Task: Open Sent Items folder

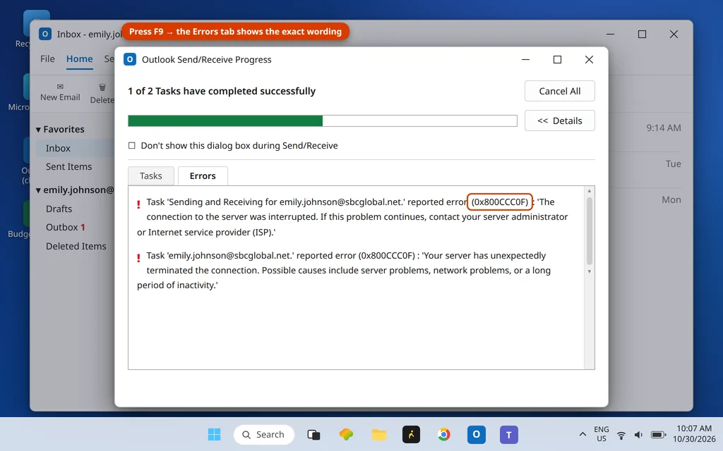Action: point(68,166)
